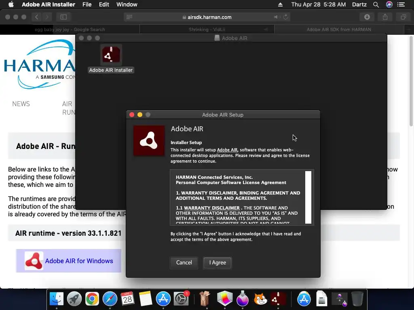Switch to egg baby joy joy Google Search tab
This screenshot has width=414, height=310.
coord(70,29)
